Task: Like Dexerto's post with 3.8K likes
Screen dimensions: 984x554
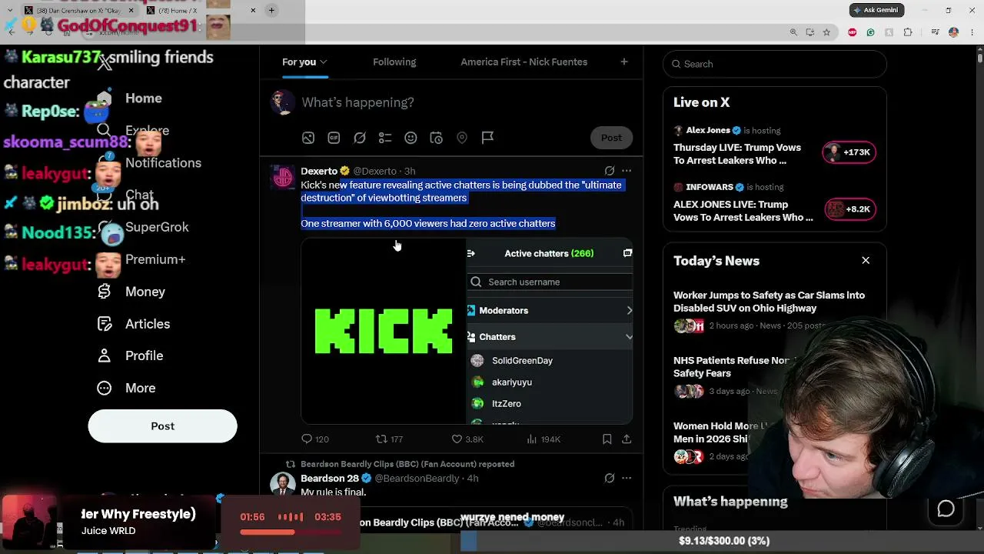Action: tap(467, 439)
